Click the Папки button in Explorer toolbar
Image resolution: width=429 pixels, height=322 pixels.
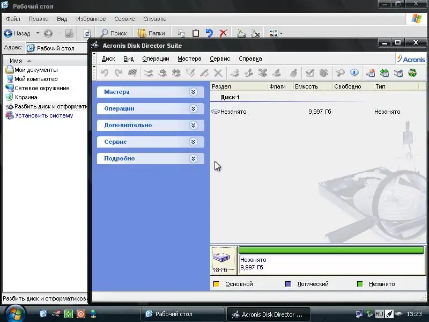pyautogui.click(x=151, y=33)
